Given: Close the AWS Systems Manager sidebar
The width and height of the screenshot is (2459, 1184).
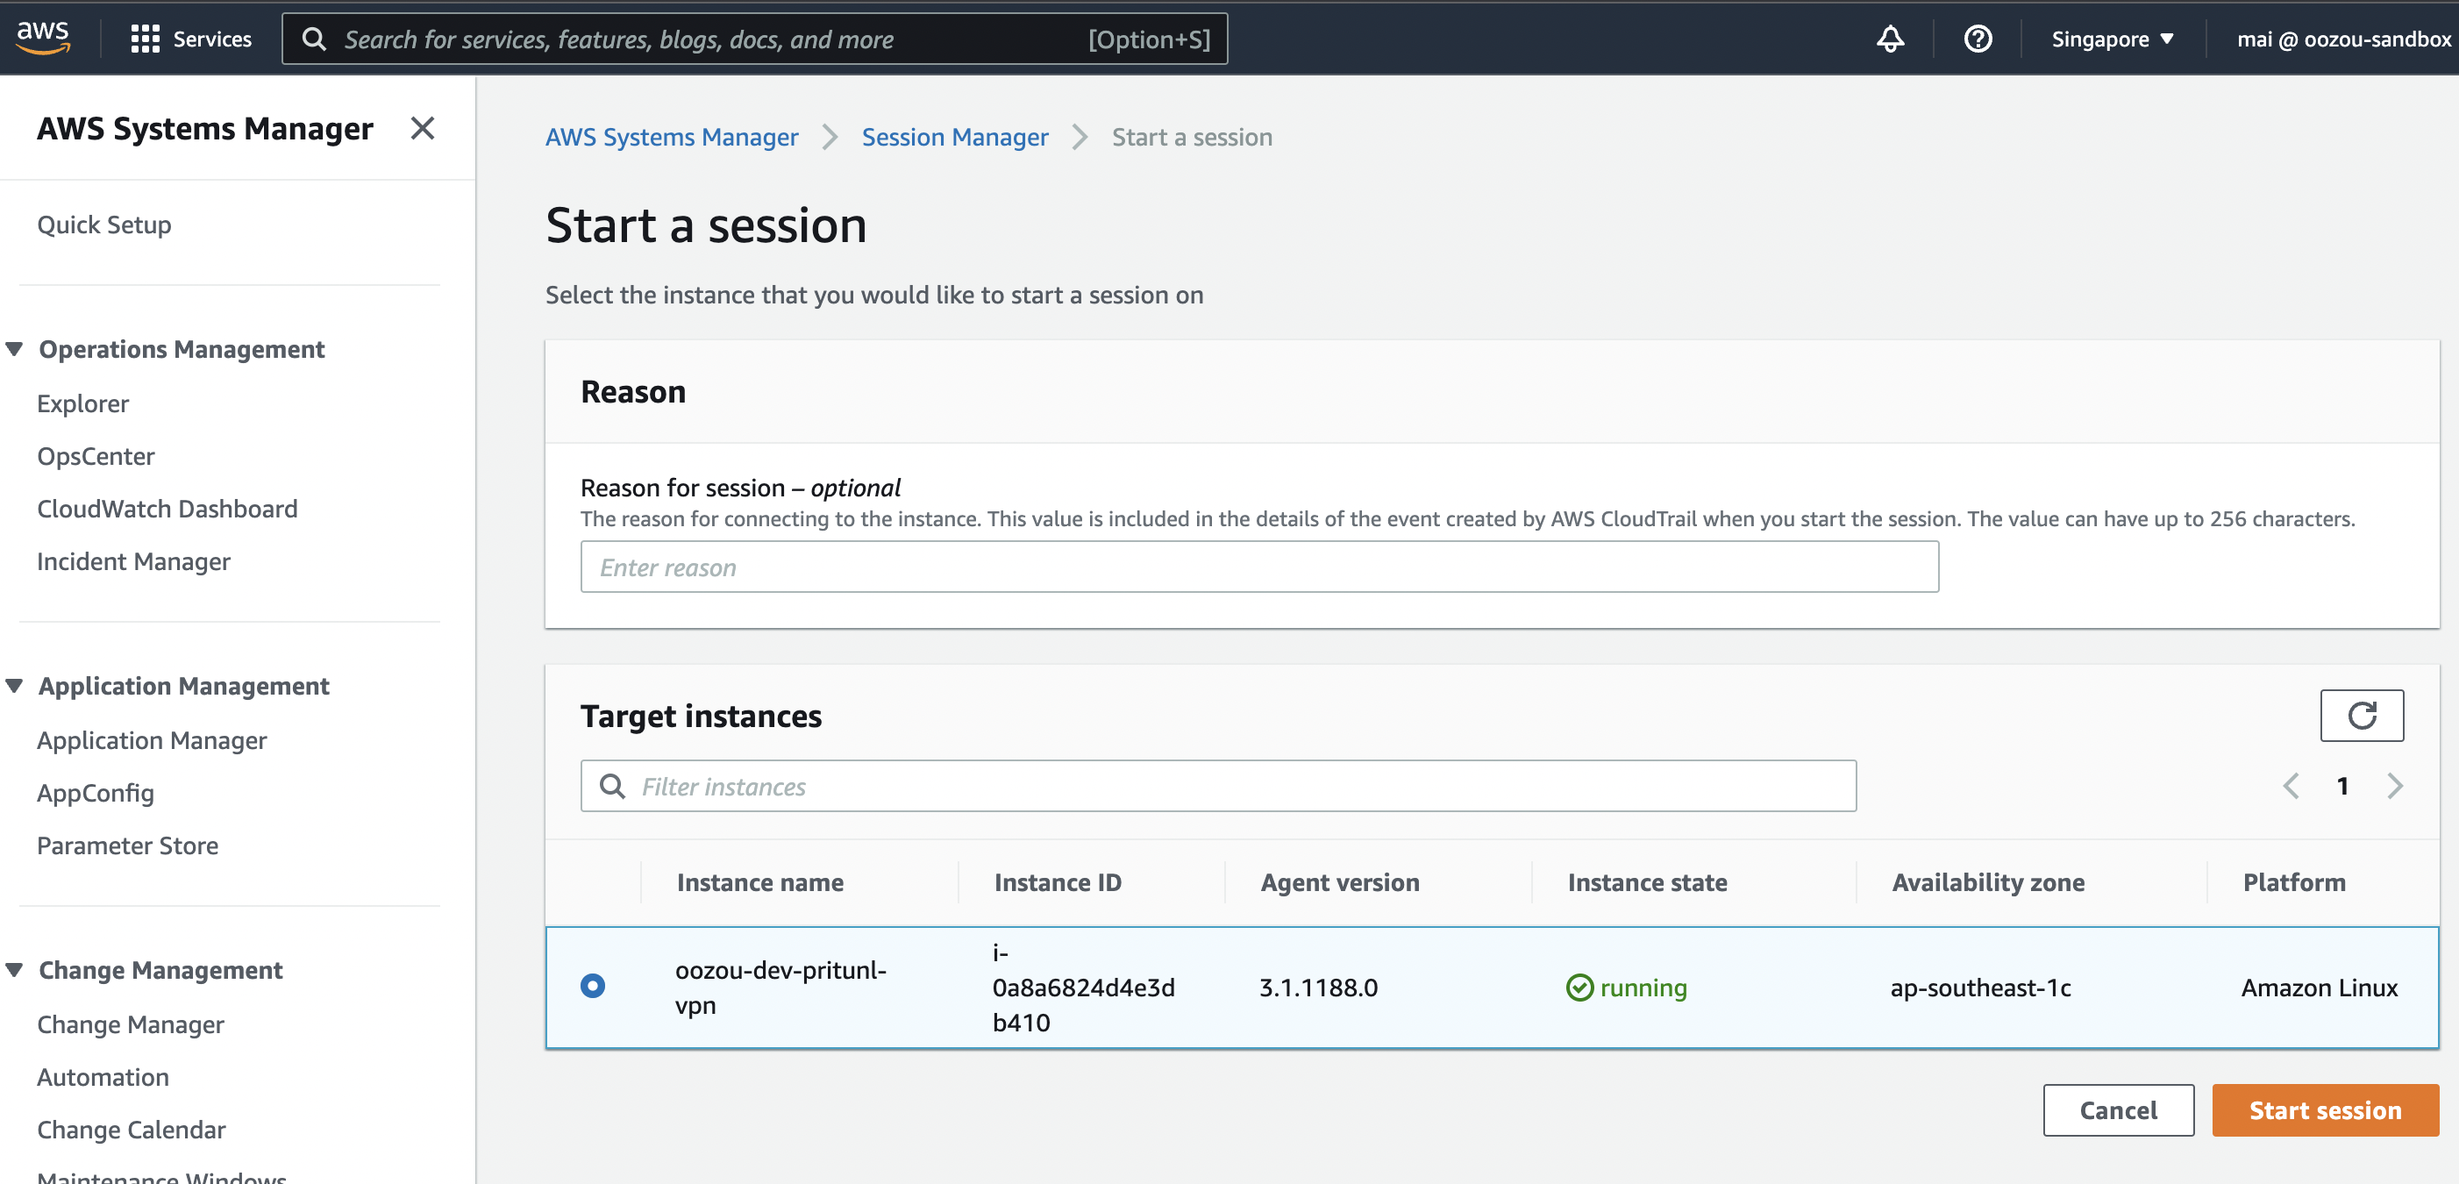Looking at the screenshot, I should pos(422,128).
